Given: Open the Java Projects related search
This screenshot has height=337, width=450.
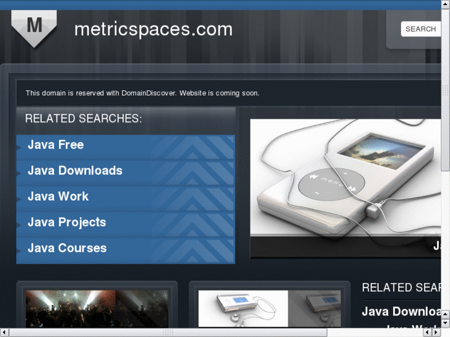Looking at the screenshot, I should point(126,224).
